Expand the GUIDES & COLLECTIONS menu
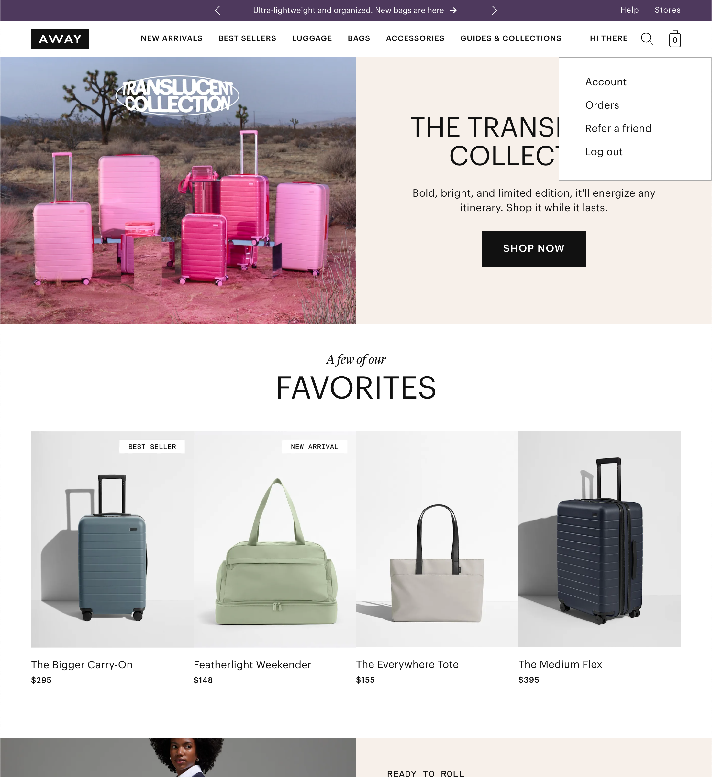The width and height of the screenshot is (712, 777). click(x=511, y=38)
